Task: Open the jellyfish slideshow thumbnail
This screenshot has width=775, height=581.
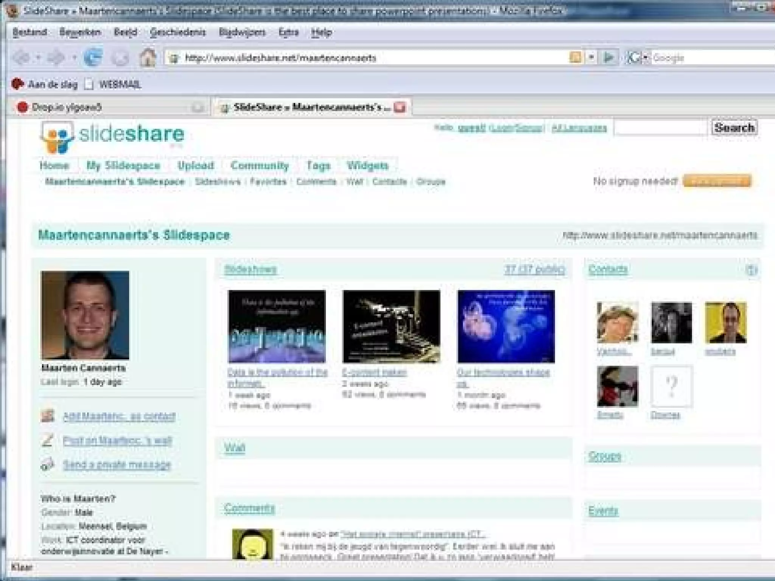Action: (x=506, y=326)
